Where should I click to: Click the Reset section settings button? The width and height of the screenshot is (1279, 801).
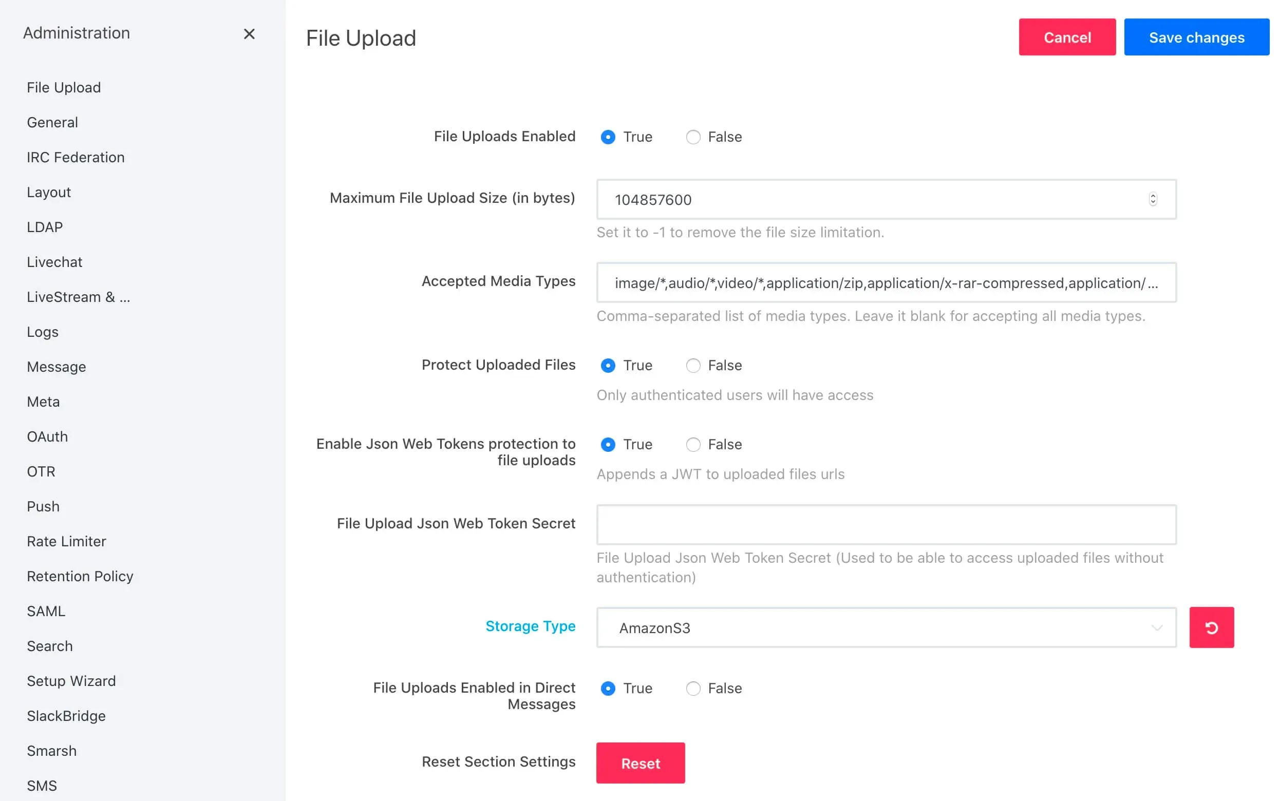click(640, 763)
